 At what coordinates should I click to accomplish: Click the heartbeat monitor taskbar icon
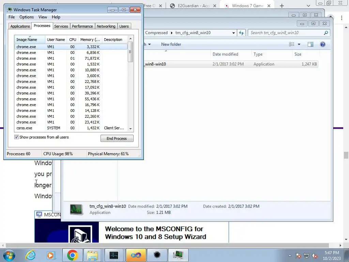tap(114, 255)
